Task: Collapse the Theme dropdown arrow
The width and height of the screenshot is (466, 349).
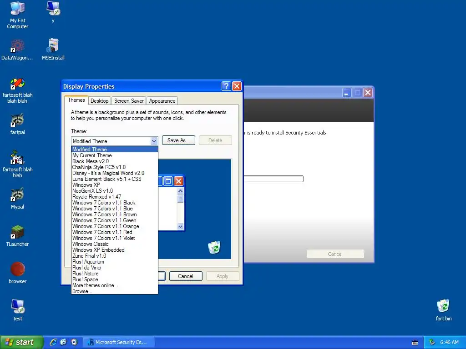Action: [154, 141]
